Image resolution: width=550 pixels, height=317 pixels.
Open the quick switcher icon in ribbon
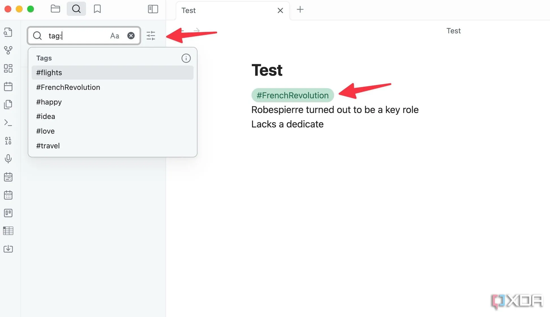pyautogui.click(x=8, y=32)
